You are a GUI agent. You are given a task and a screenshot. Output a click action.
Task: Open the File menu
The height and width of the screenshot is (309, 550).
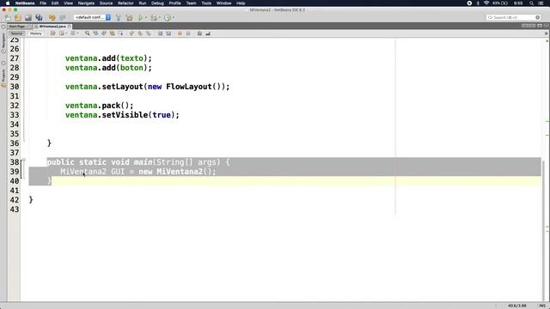43,3
